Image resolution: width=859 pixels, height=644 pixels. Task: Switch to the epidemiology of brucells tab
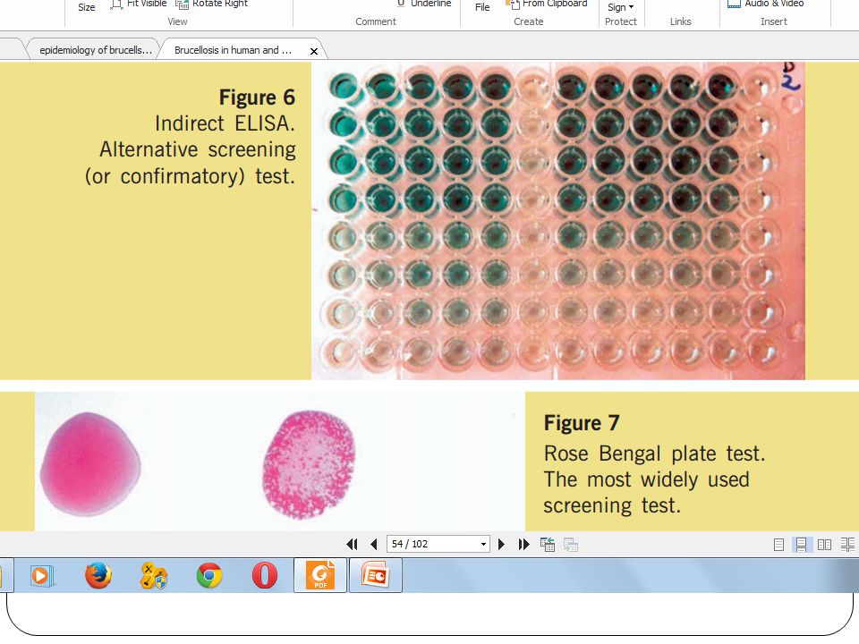[96, 50]
